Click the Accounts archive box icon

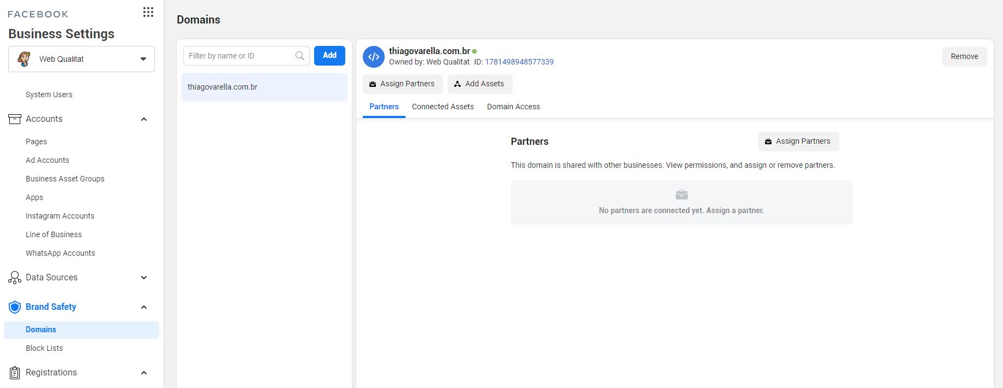pyautogui.click(x=15, y=119)
